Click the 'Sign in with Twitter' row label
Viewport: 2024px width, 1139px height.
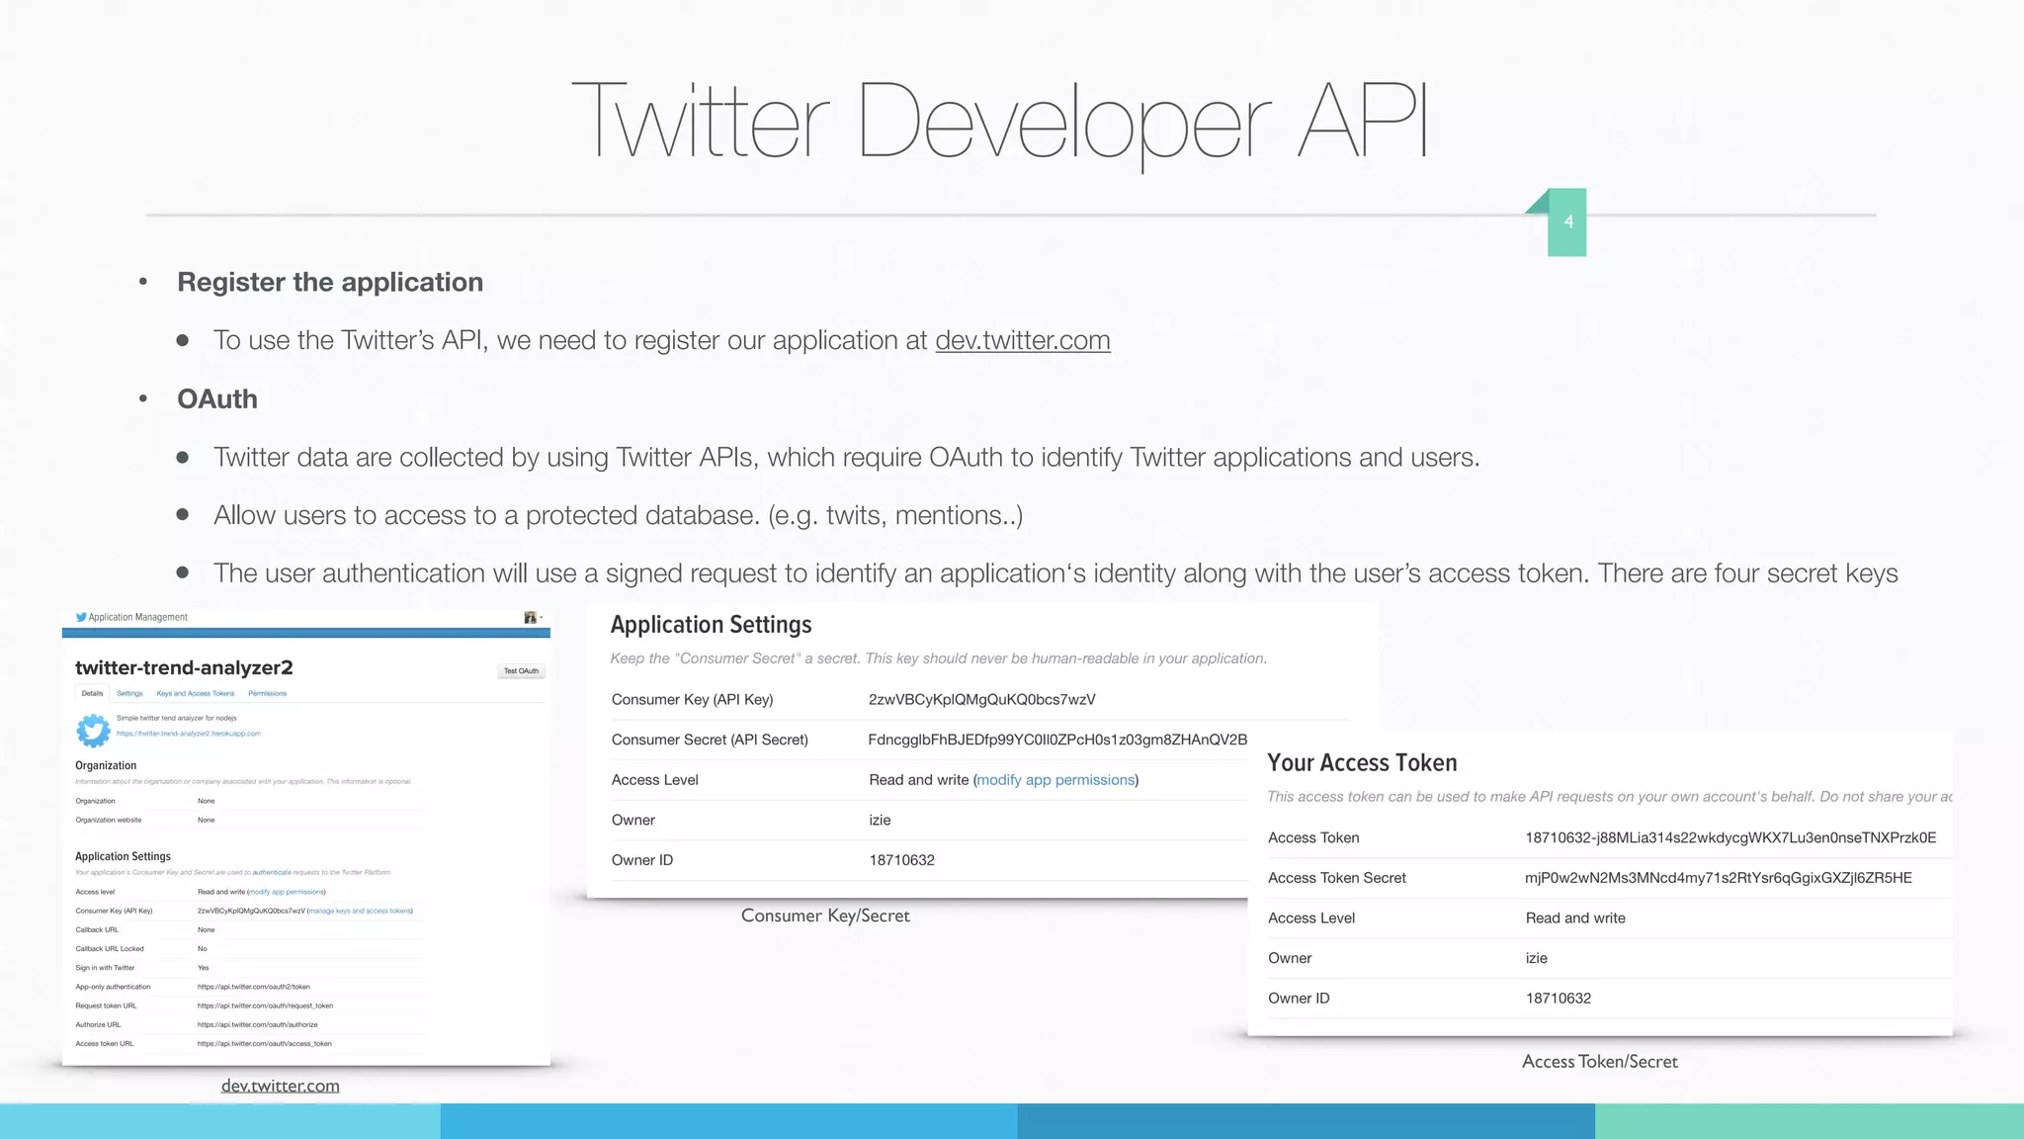pos(105,968)
